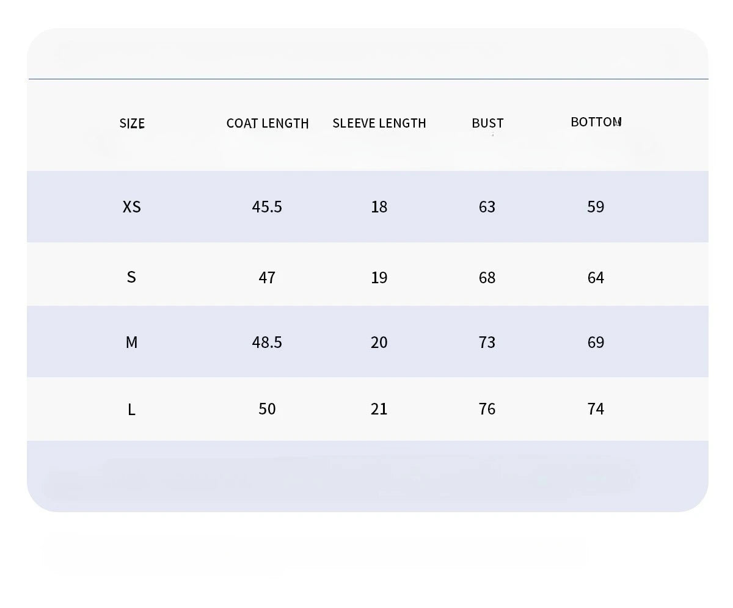
Task: Click the coat length value 50
Action: (x=267, y=409)
